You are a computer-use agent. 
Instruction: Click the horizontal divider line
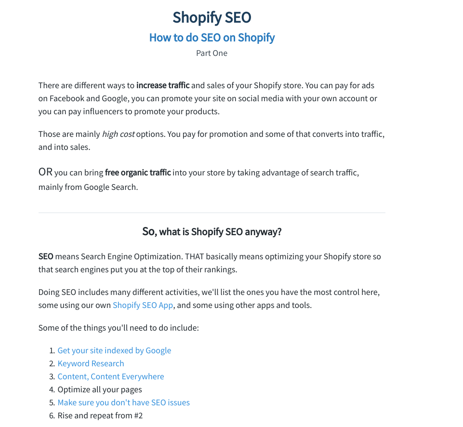(x=212, y=213)
